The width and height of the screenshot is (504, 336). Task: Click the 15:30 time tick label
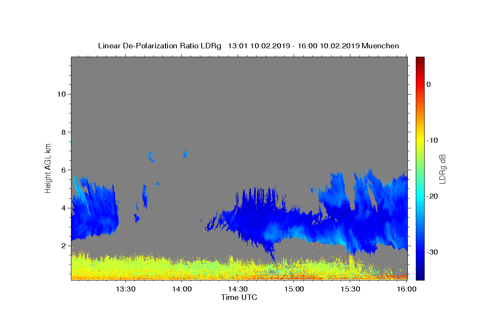tap(350, 289)
